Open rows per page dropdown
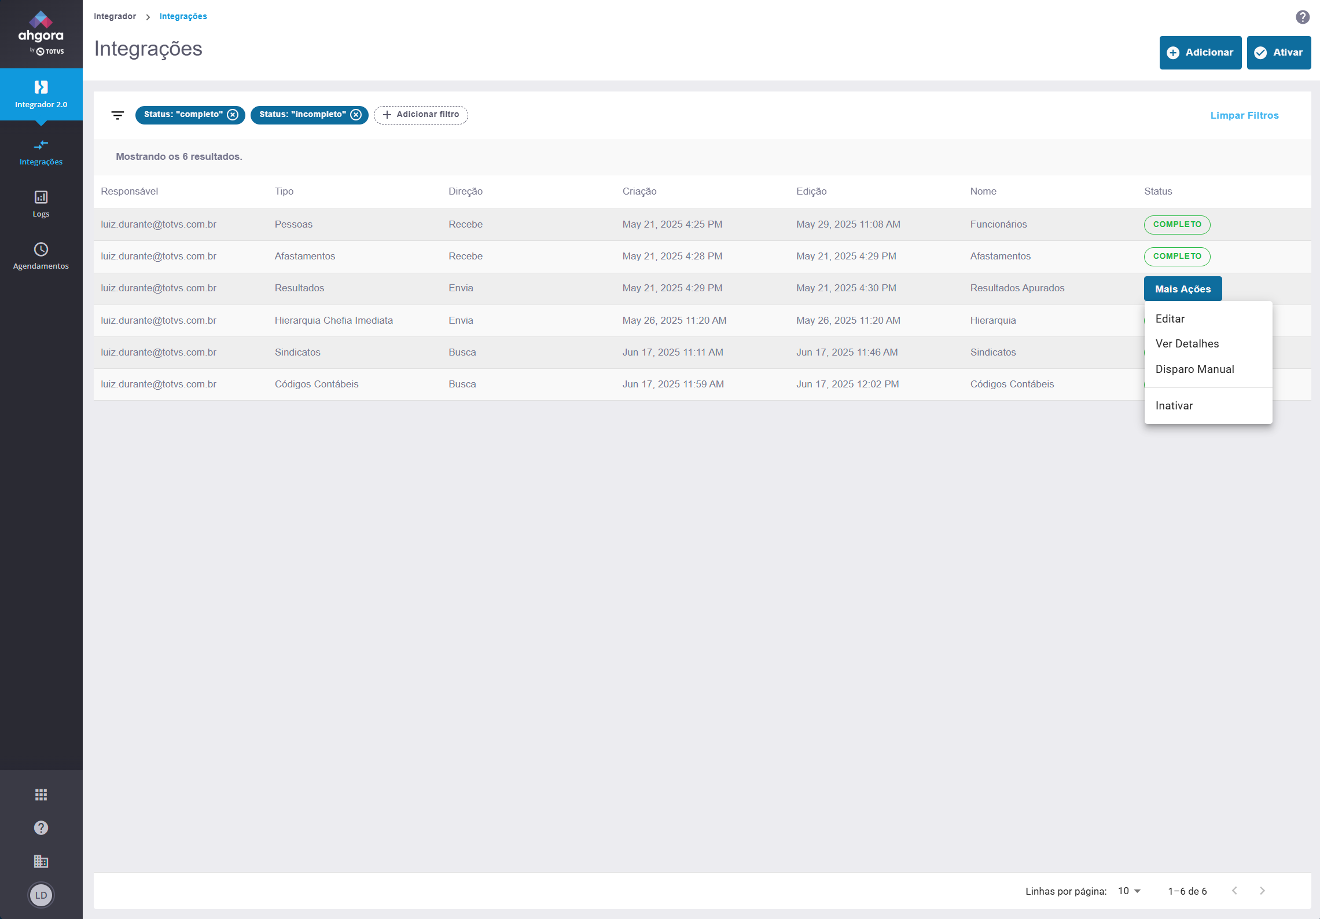Screen dimensions: 1320x919 (1129, 891)
